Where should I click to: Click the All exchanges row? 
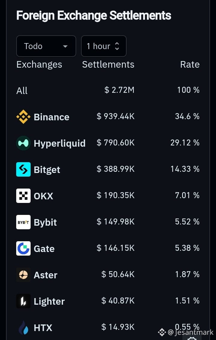[x=108, y=90]
